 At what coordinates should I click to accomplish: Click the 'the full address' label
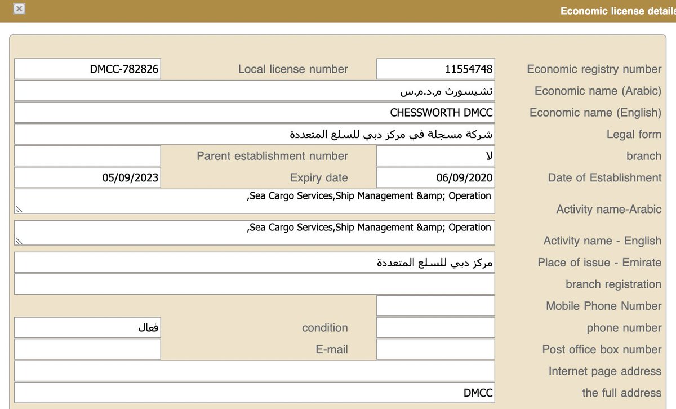622,393
